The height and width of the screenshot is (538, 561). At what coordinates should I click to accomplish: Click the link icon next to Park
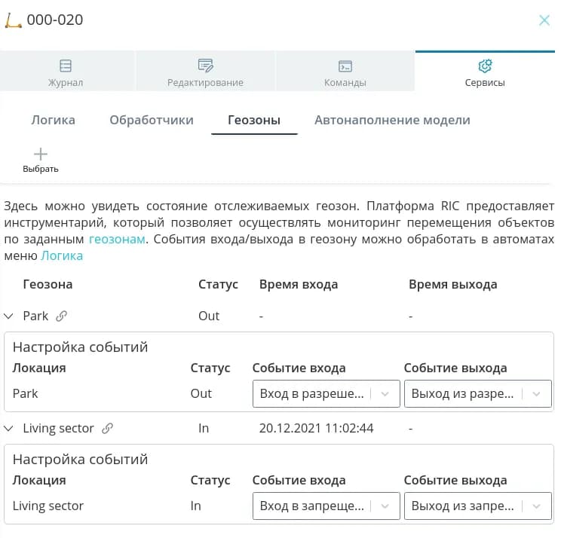62,316
